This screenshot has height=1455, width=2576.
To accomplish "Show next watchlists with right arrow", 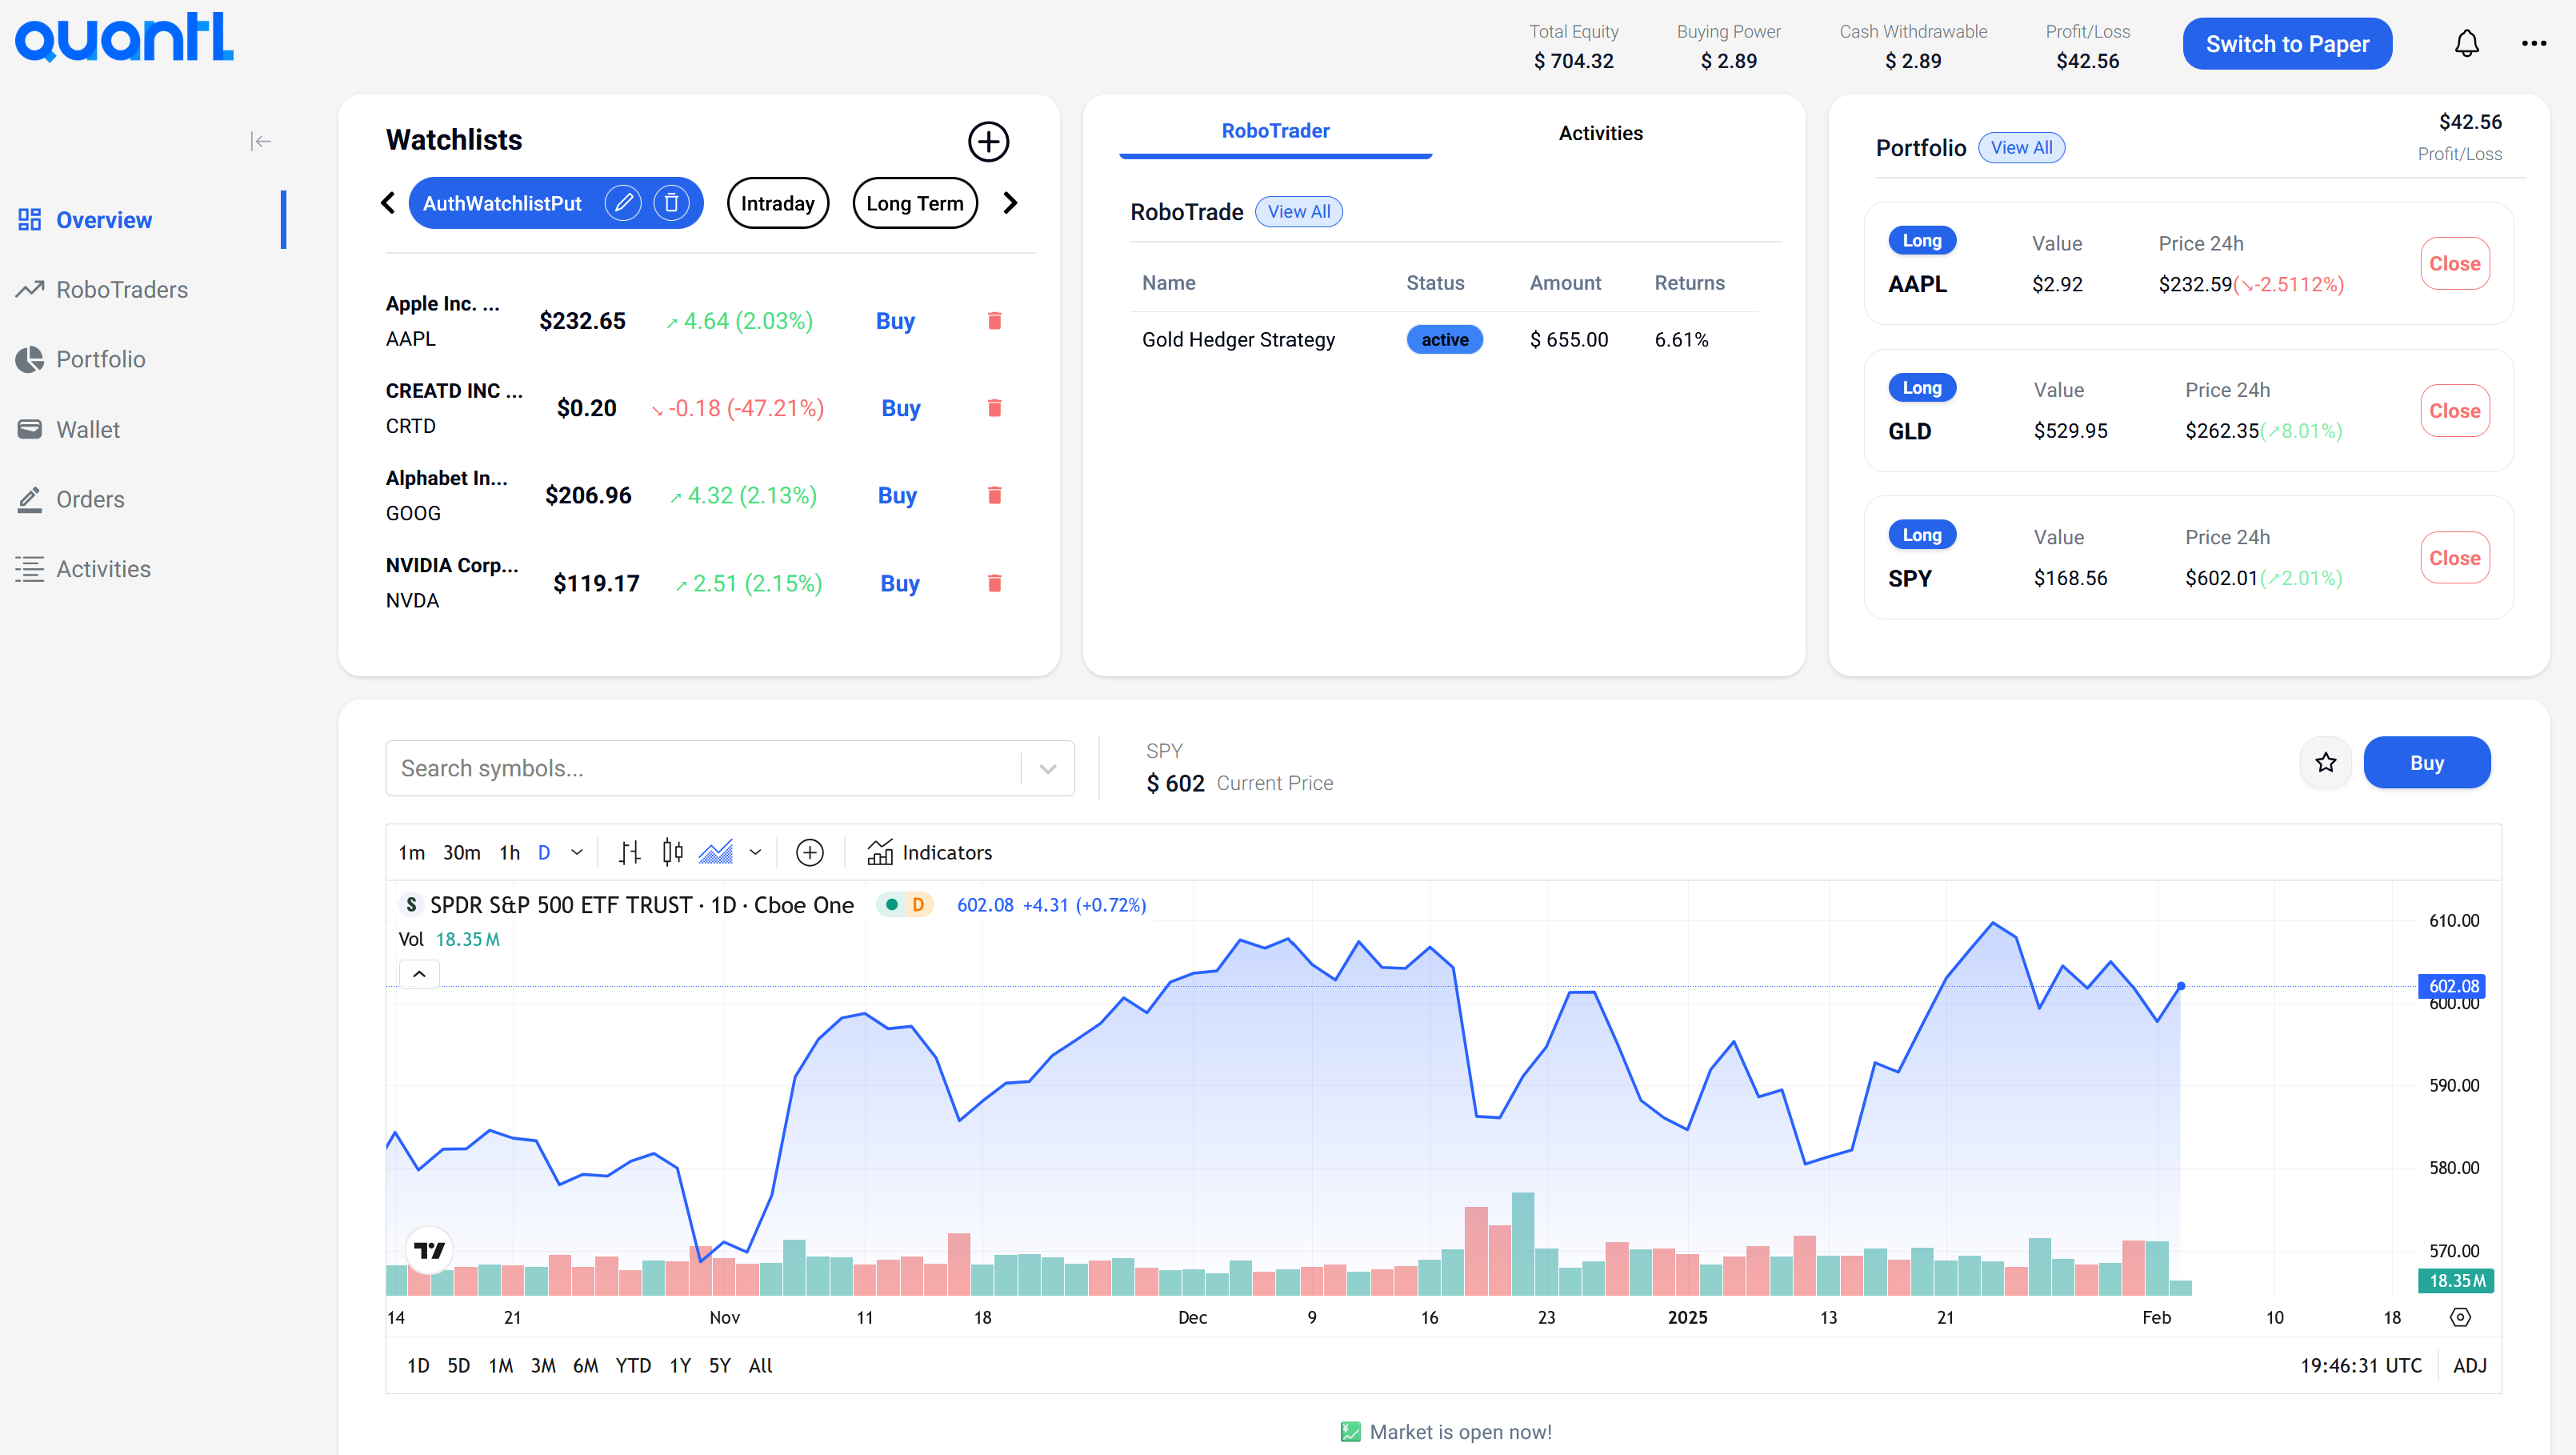I will pyautogui.click(x=1010, y=203).
